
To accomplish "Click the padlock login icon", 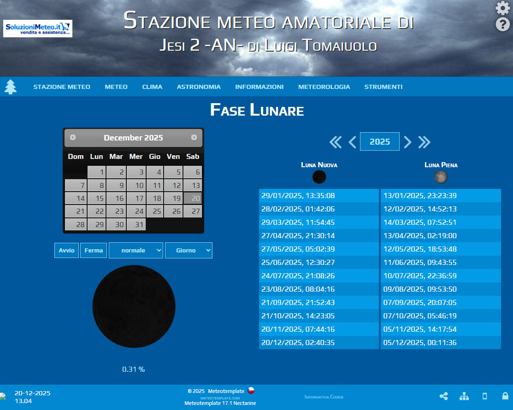I will [x=505, y=396].
